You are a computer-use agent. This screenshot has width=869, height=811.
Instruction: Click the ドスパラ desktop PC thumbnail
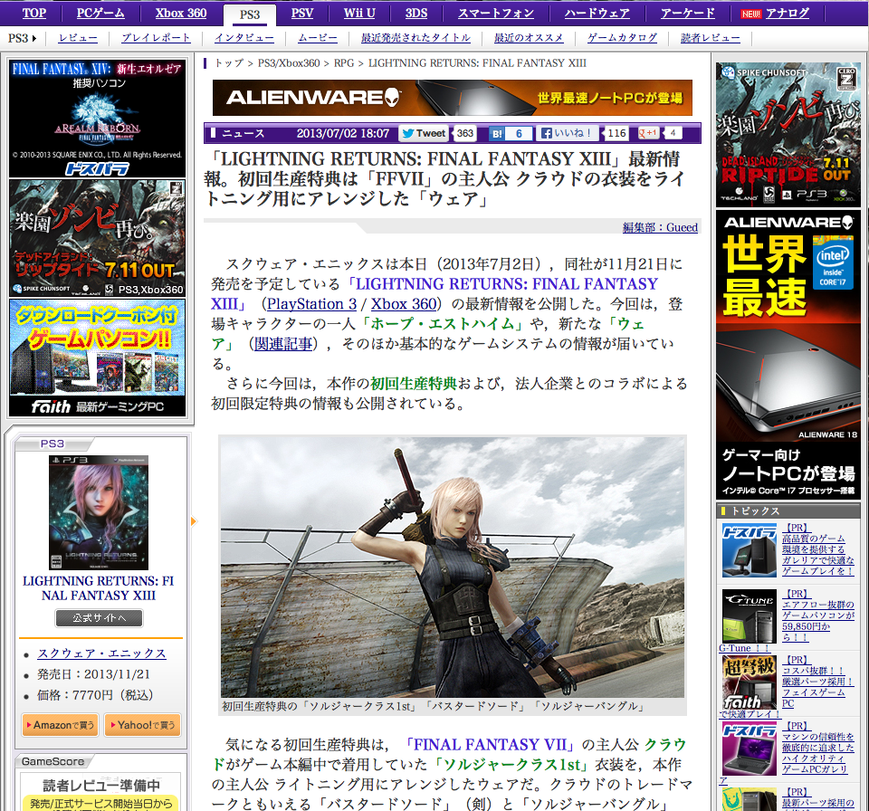pos(750,550)
